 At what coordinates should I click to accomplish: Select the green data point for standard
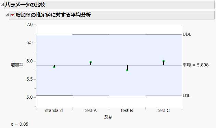(x=54, y=67)
